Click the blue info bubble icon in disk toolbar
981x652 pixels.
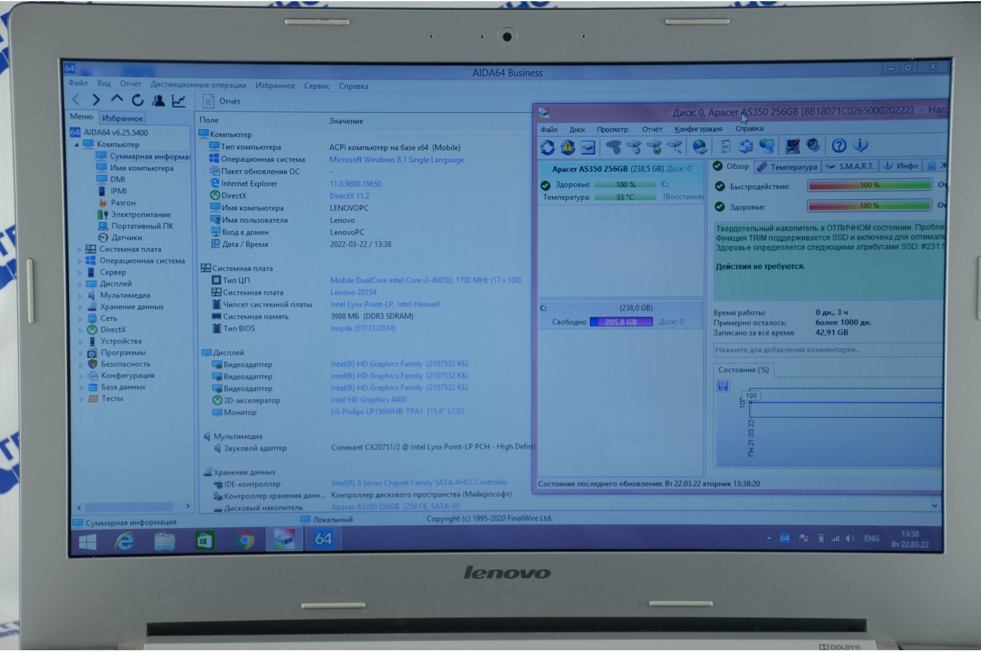[860, 145]
